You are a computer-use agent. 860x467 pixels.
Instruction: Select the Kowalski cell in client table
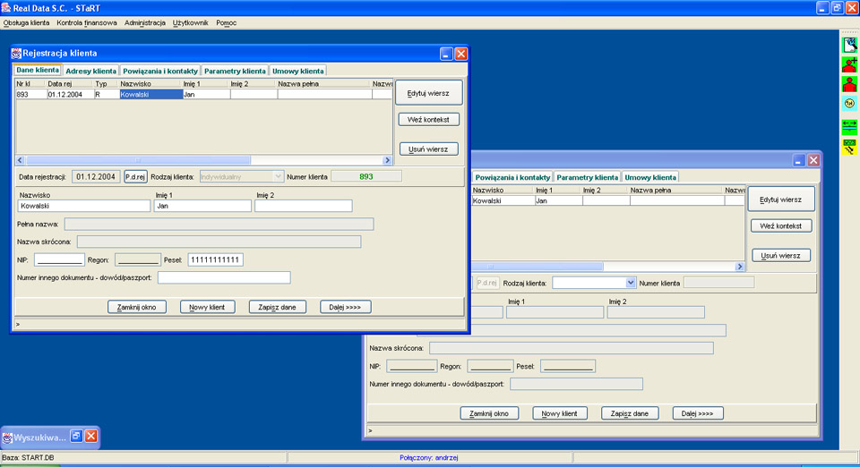point(150,94)
